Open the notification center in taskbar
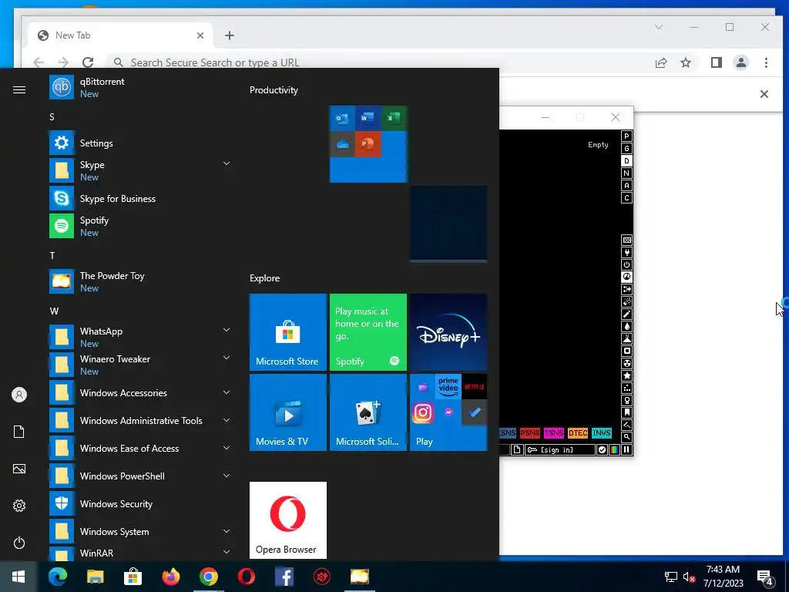Image resolution: width=789 pixels, height=592 pixels. point(765,577)
